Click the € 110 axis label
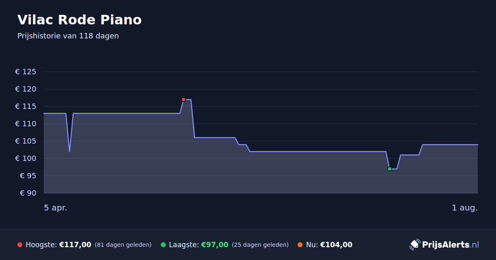This screenshot has width=496, height=260. pos(26,124)
